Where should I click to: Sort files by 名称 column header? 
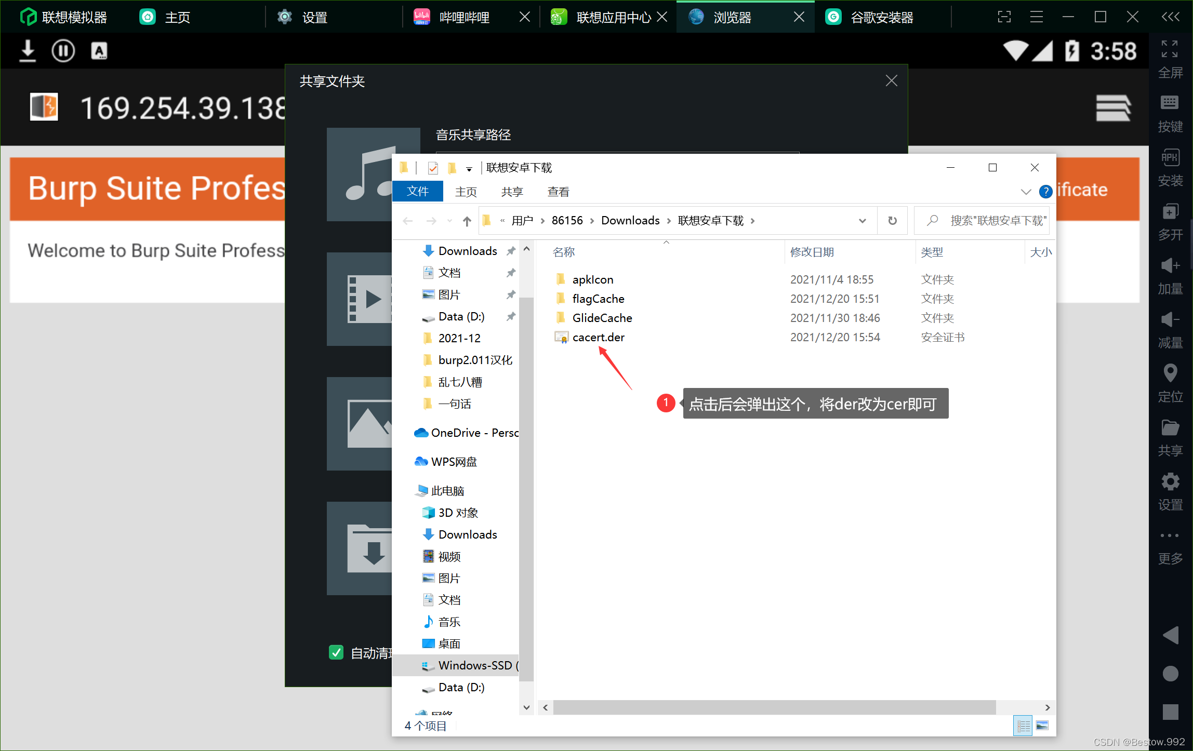pyautogui.click(x=564, y=252)
